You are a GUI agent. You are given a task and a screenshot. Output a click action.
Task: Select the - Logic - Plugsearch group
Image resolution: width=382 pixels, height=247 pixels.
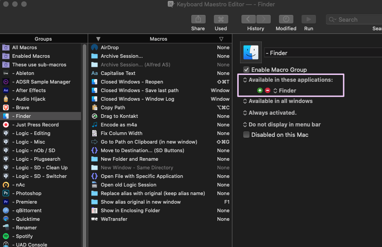[x=40, y=159]
